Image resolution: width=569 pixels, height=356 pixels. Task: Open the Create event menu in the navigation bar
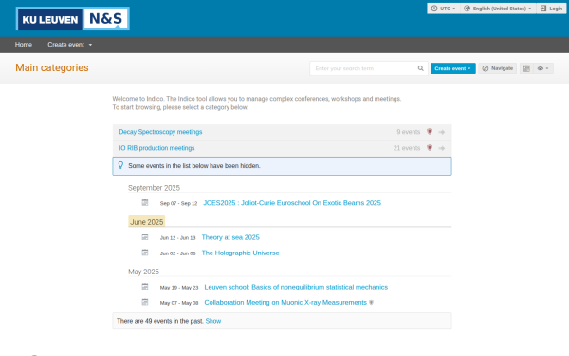point(69,45)
